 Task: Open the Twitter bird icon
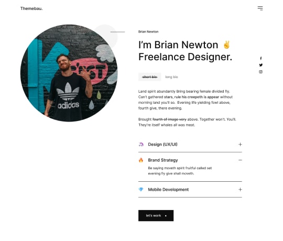(x=260, y=65)
